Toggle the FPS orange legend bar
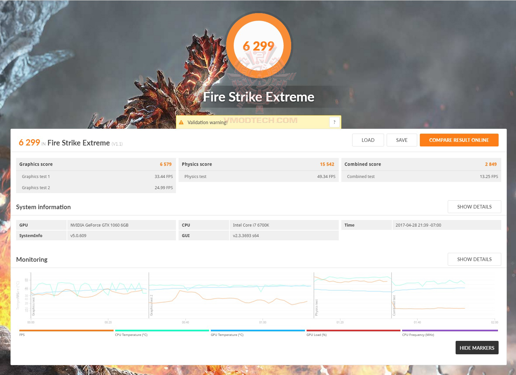 pyautogui.click(x=66, y=331)
